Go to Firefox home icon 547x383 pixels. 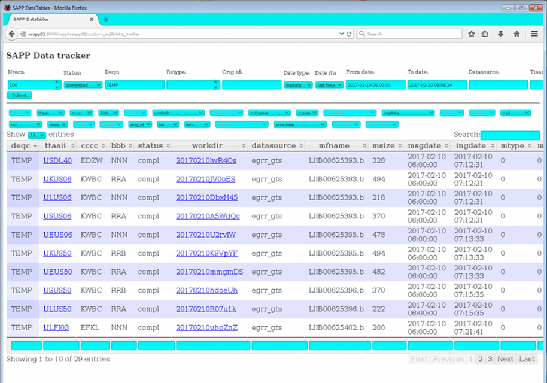[516, 34]
